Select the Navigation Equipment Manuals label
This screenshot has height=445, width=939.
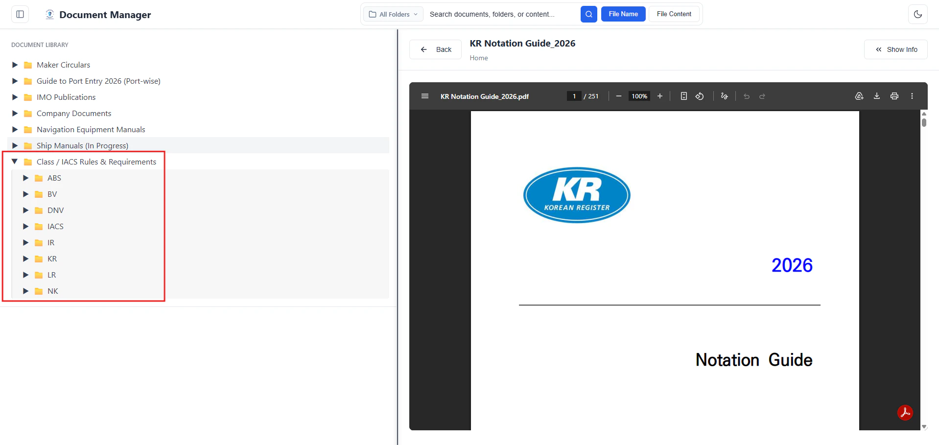coord(91,130)
